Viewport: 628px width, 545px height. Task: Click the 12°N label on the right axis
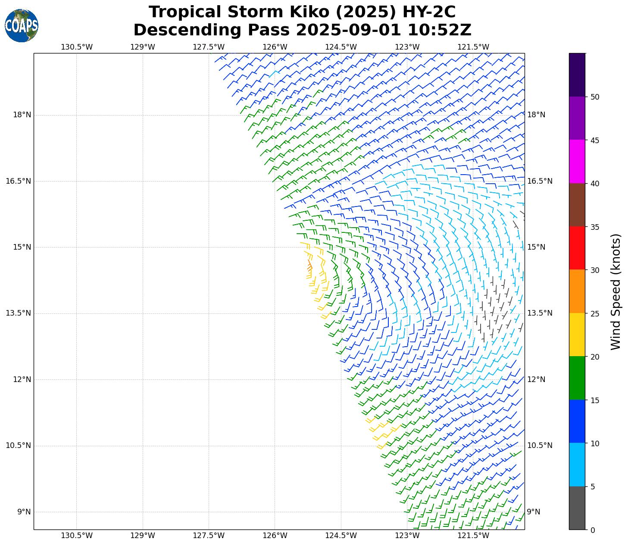pyautogui.click(x=536, y=379)
